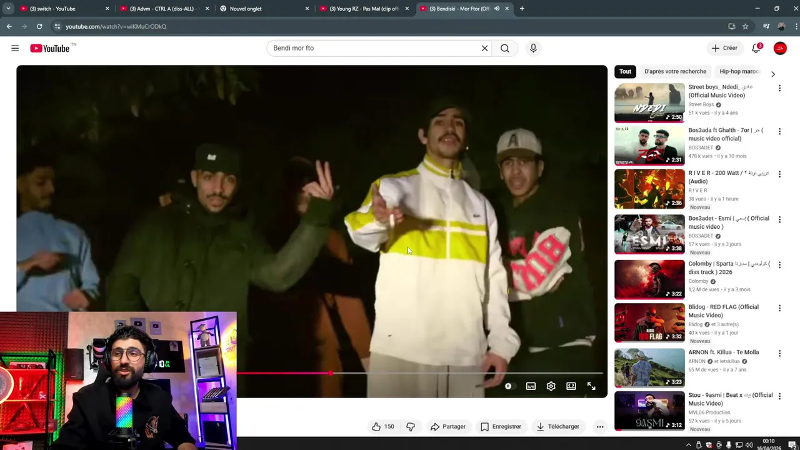Open Bos3ada ft Gha!th 7or thumbnail

tap(649, 146)
